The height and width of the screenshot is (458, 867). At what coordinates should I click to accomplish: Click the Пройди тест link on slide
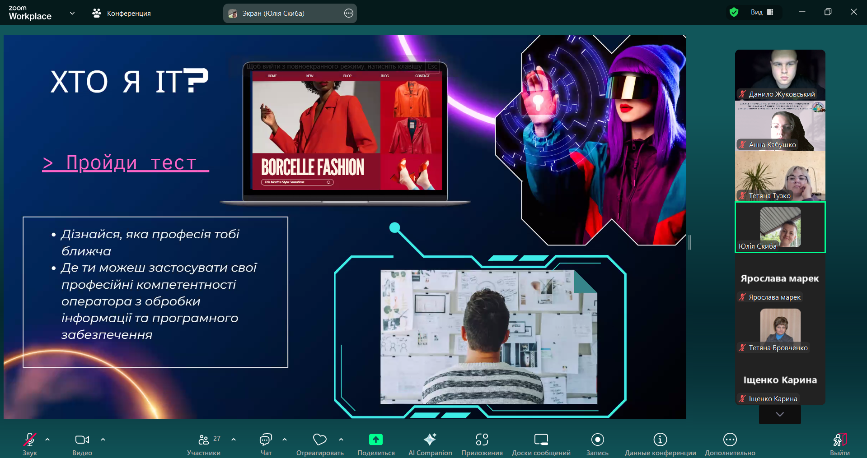126,163
